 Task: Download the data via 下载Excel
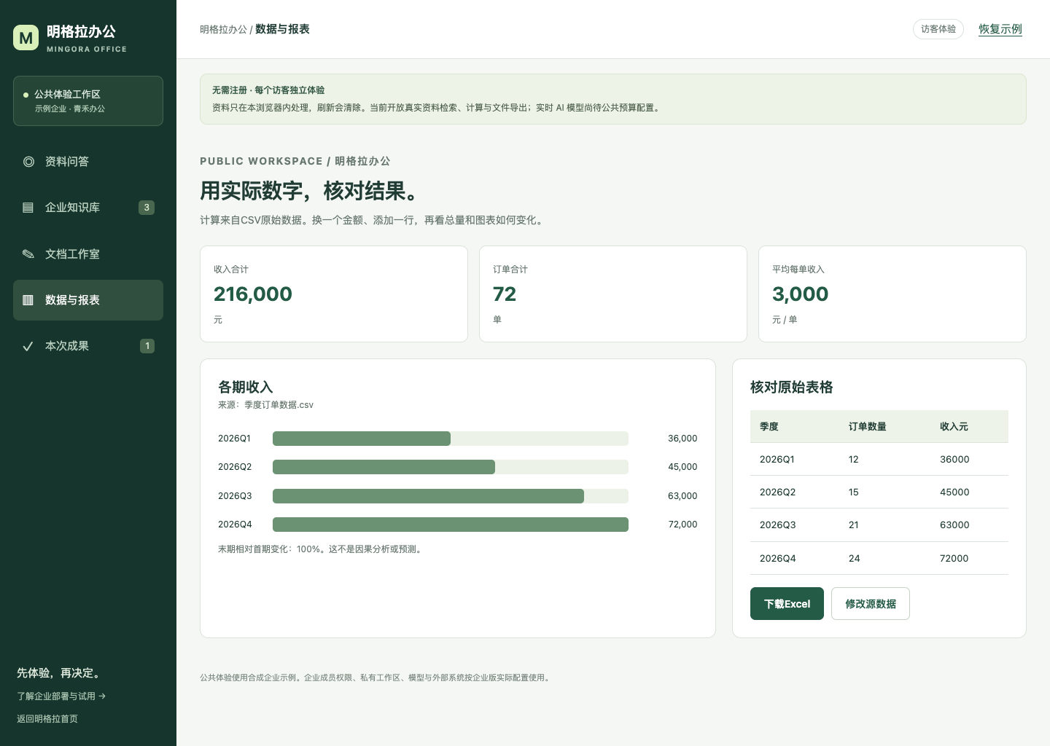tap(787, 604)
